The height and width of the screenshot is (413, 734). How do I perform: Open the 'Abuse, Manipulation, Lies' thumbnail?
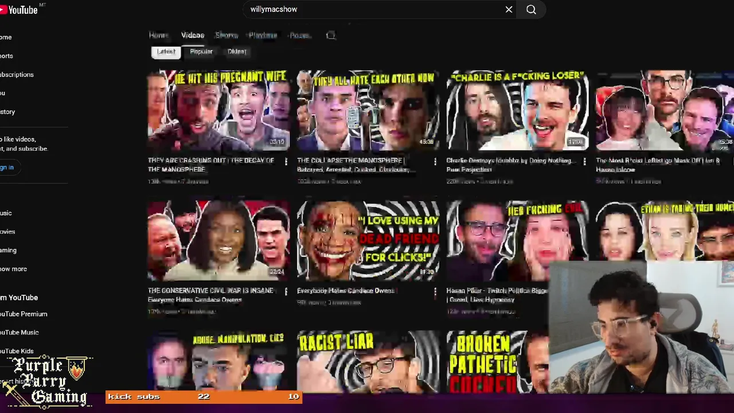[218, 361]
